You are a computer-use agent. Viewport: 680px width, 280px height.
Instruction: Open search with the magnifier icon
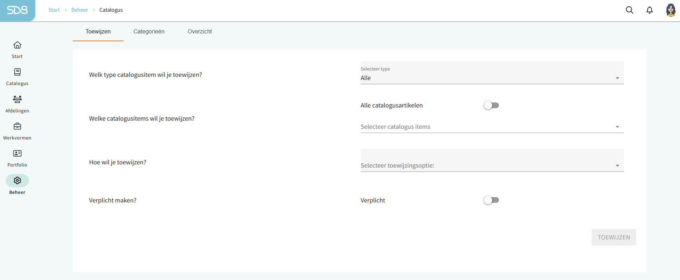629,10
